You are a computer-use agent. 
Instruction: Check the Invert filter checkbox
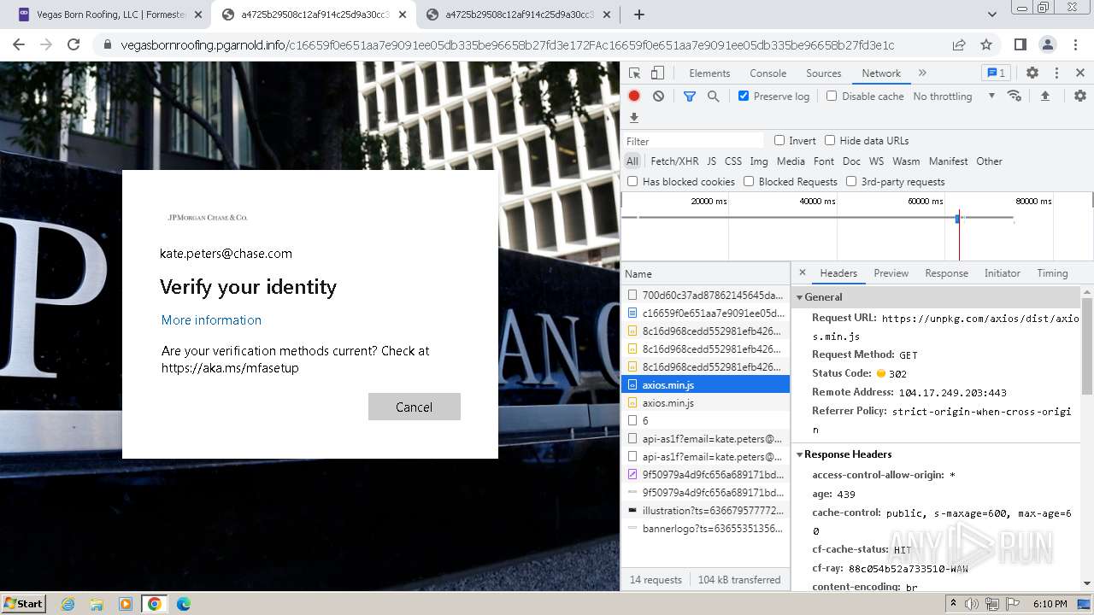click(x=779, y=140)
